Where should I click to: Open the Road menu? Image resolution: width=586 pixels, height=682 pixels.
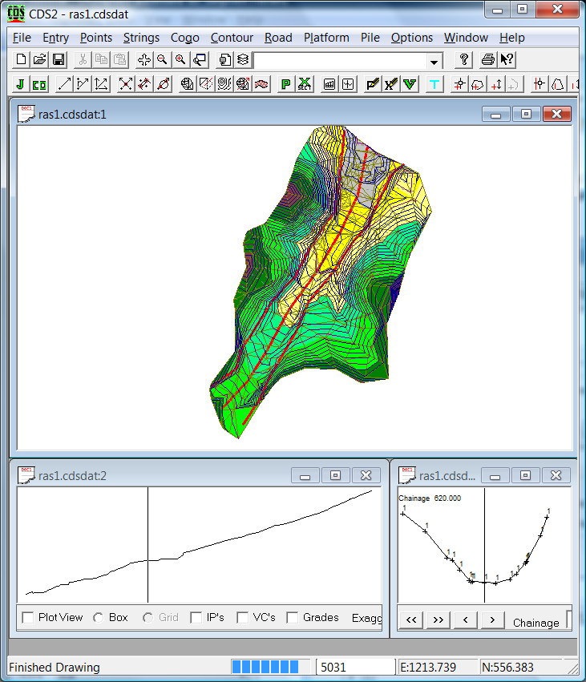[278, 38]
